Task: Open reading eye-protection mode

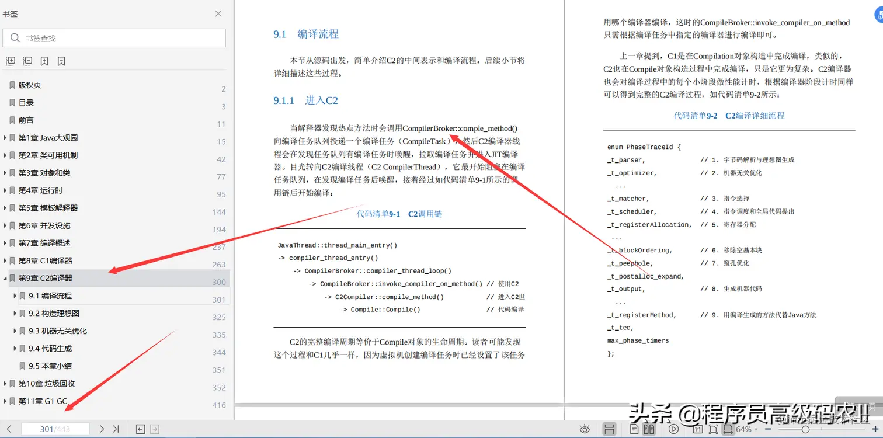Action: tap(585, 429)
